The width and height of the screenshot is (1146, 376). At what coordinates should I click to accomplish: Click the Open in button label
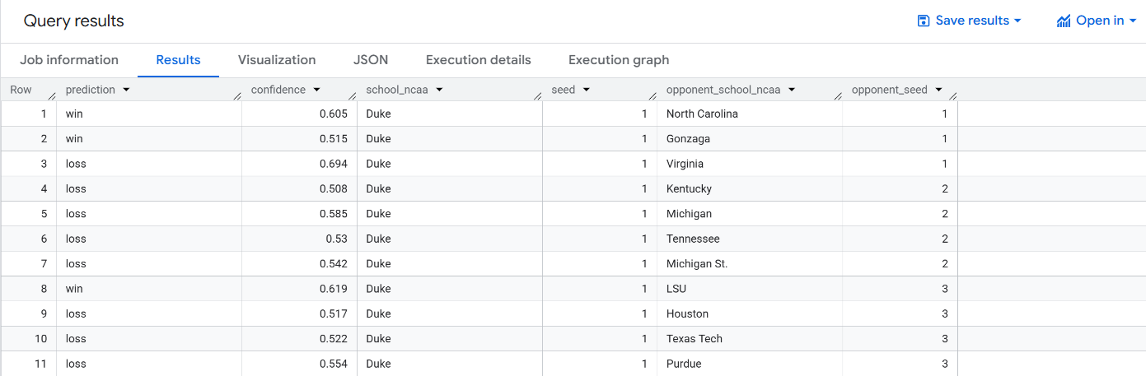point(1100,21)
